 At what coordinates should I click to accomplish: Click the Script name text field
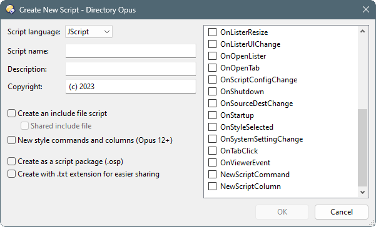pyautogui.click(x=131, y=51)
